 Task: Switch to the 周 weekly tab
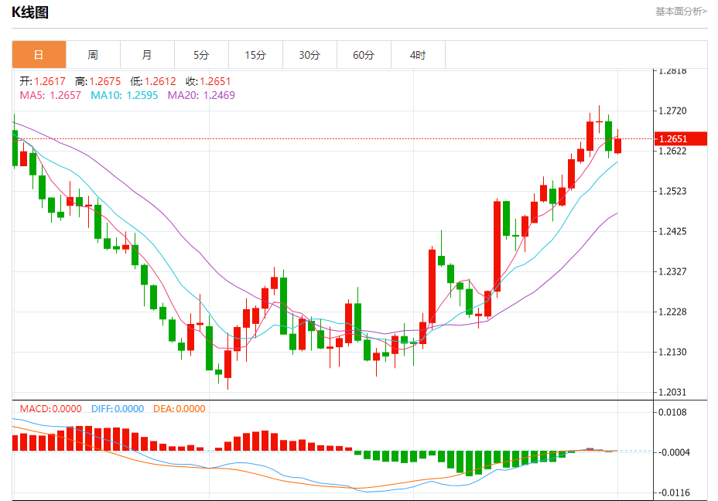click(93, 55)
